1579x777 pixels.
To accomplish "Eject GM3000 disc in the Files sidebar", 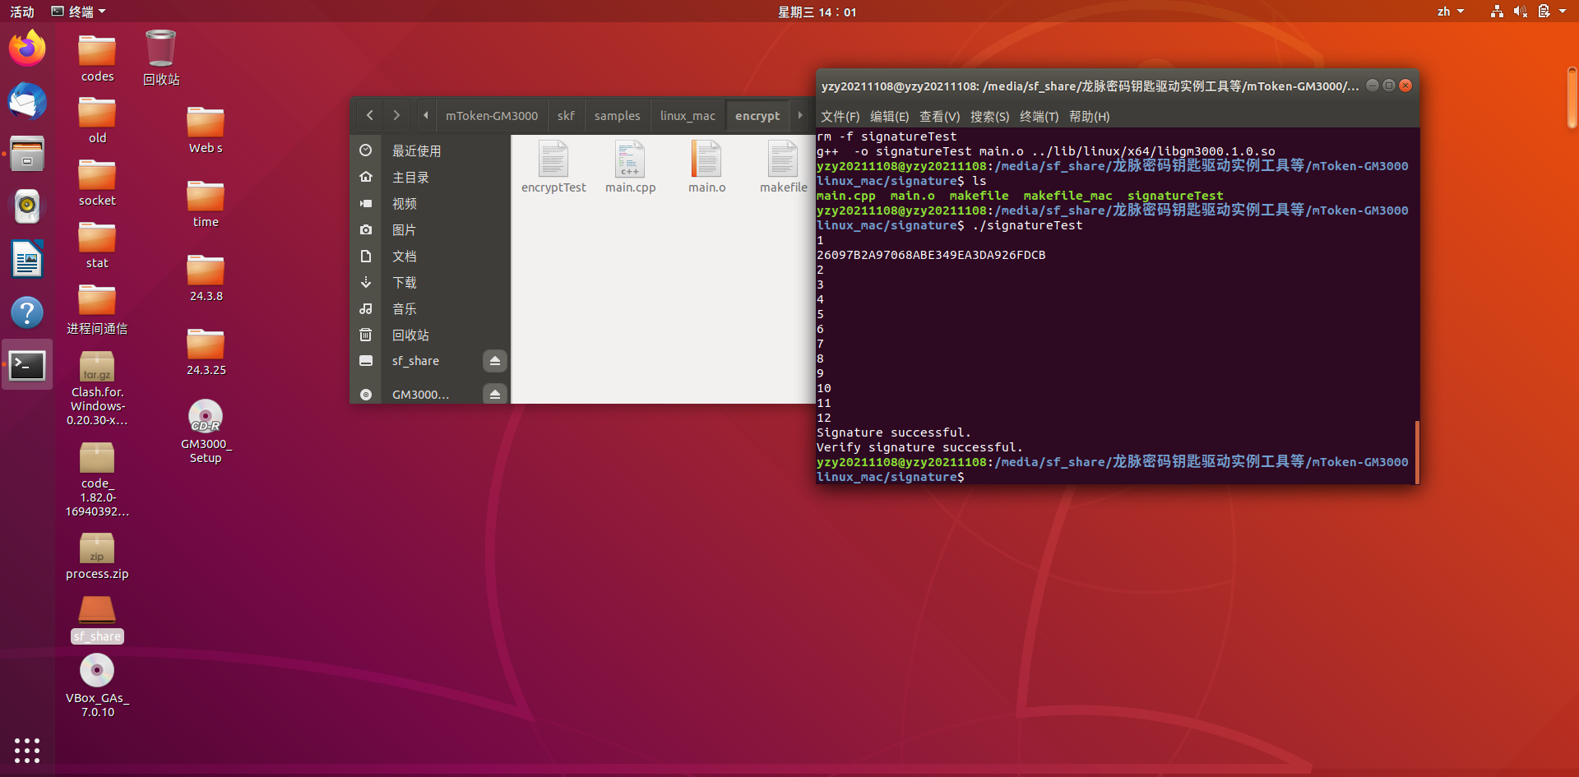I will [494, 395].
